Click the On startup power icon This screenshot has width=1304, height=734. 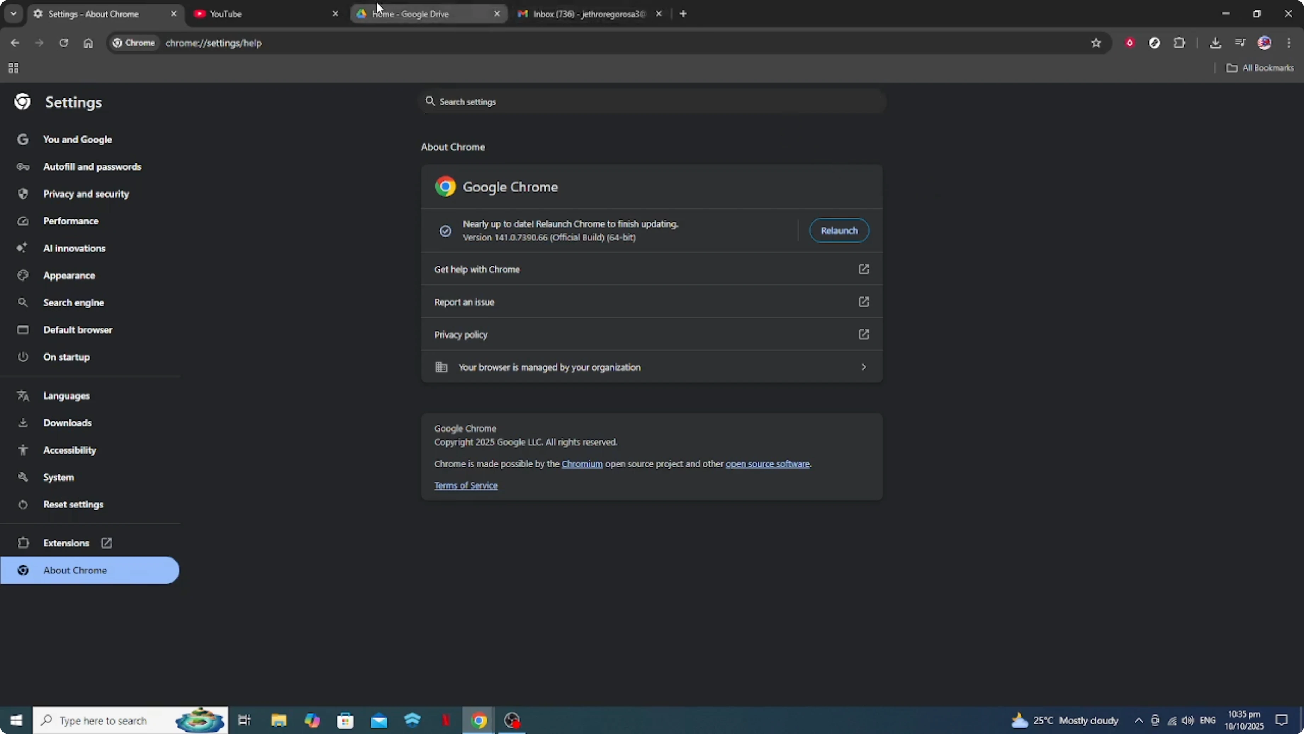[23, 357]
